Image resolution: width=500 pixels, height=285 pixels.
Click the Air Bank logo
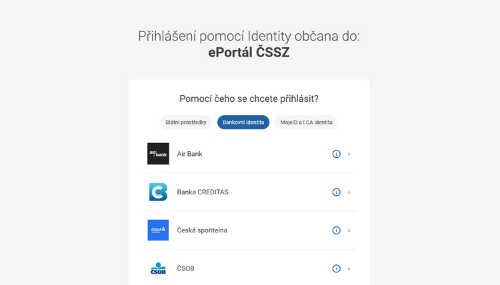pos(158,154)
